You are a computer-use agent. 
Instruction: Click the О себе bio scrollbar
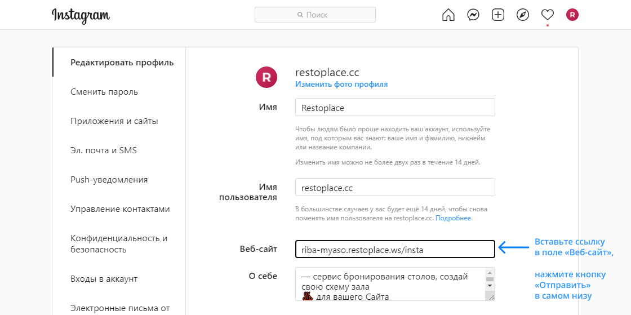click(x=490, y=285)
